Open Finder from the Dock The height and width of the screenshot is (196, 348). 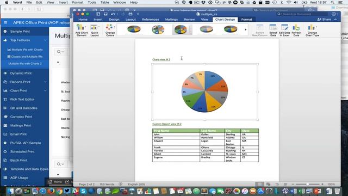(x=10, y=191)
